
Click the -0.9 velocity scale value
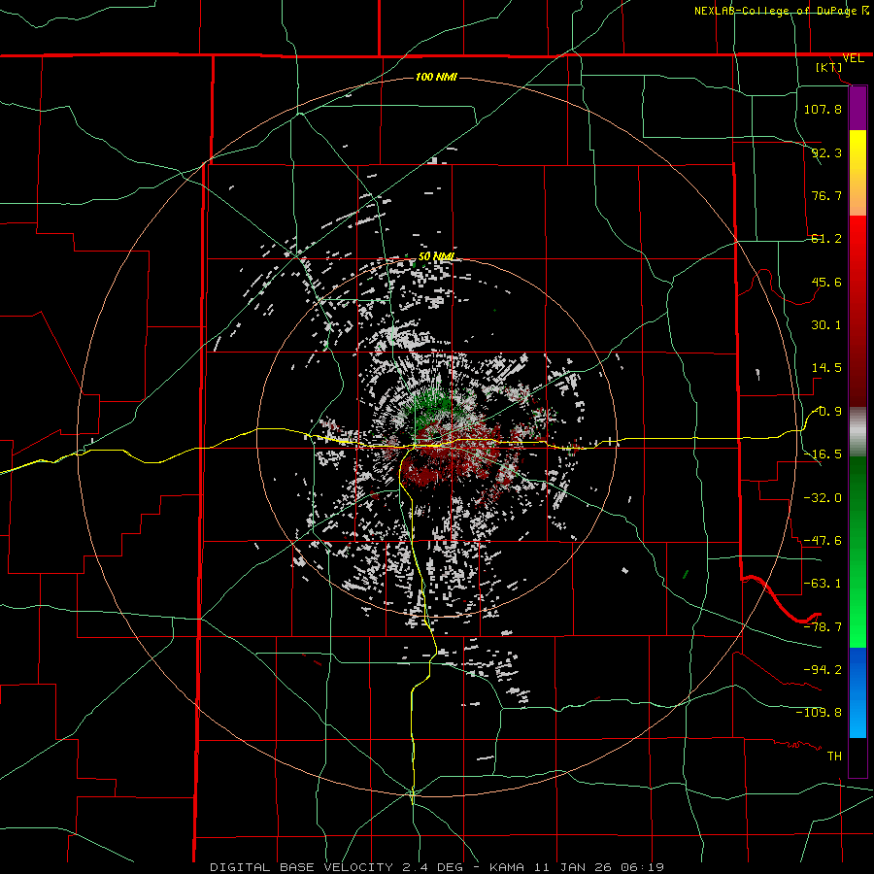click(x=827, y=412)
